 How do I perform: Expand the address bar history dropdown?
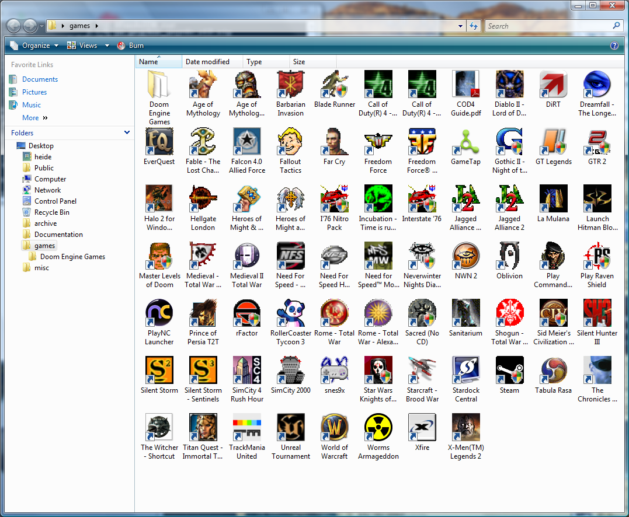coord(460,26)
